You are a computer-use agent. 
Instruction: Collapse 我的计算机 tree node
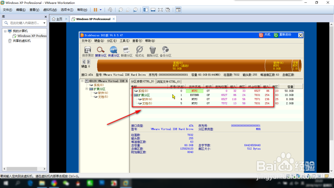pyautogui.click(x=5, y=31)
